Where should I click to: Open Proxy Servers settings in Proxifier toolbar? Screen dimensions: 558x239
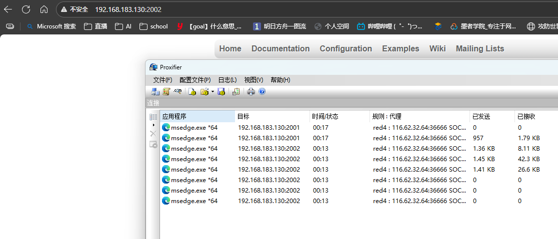point(155,92)
